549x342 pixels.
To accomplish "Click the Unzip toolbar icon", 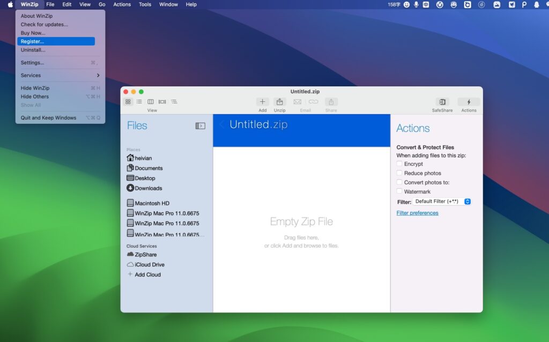I will [x=279, y=102].
